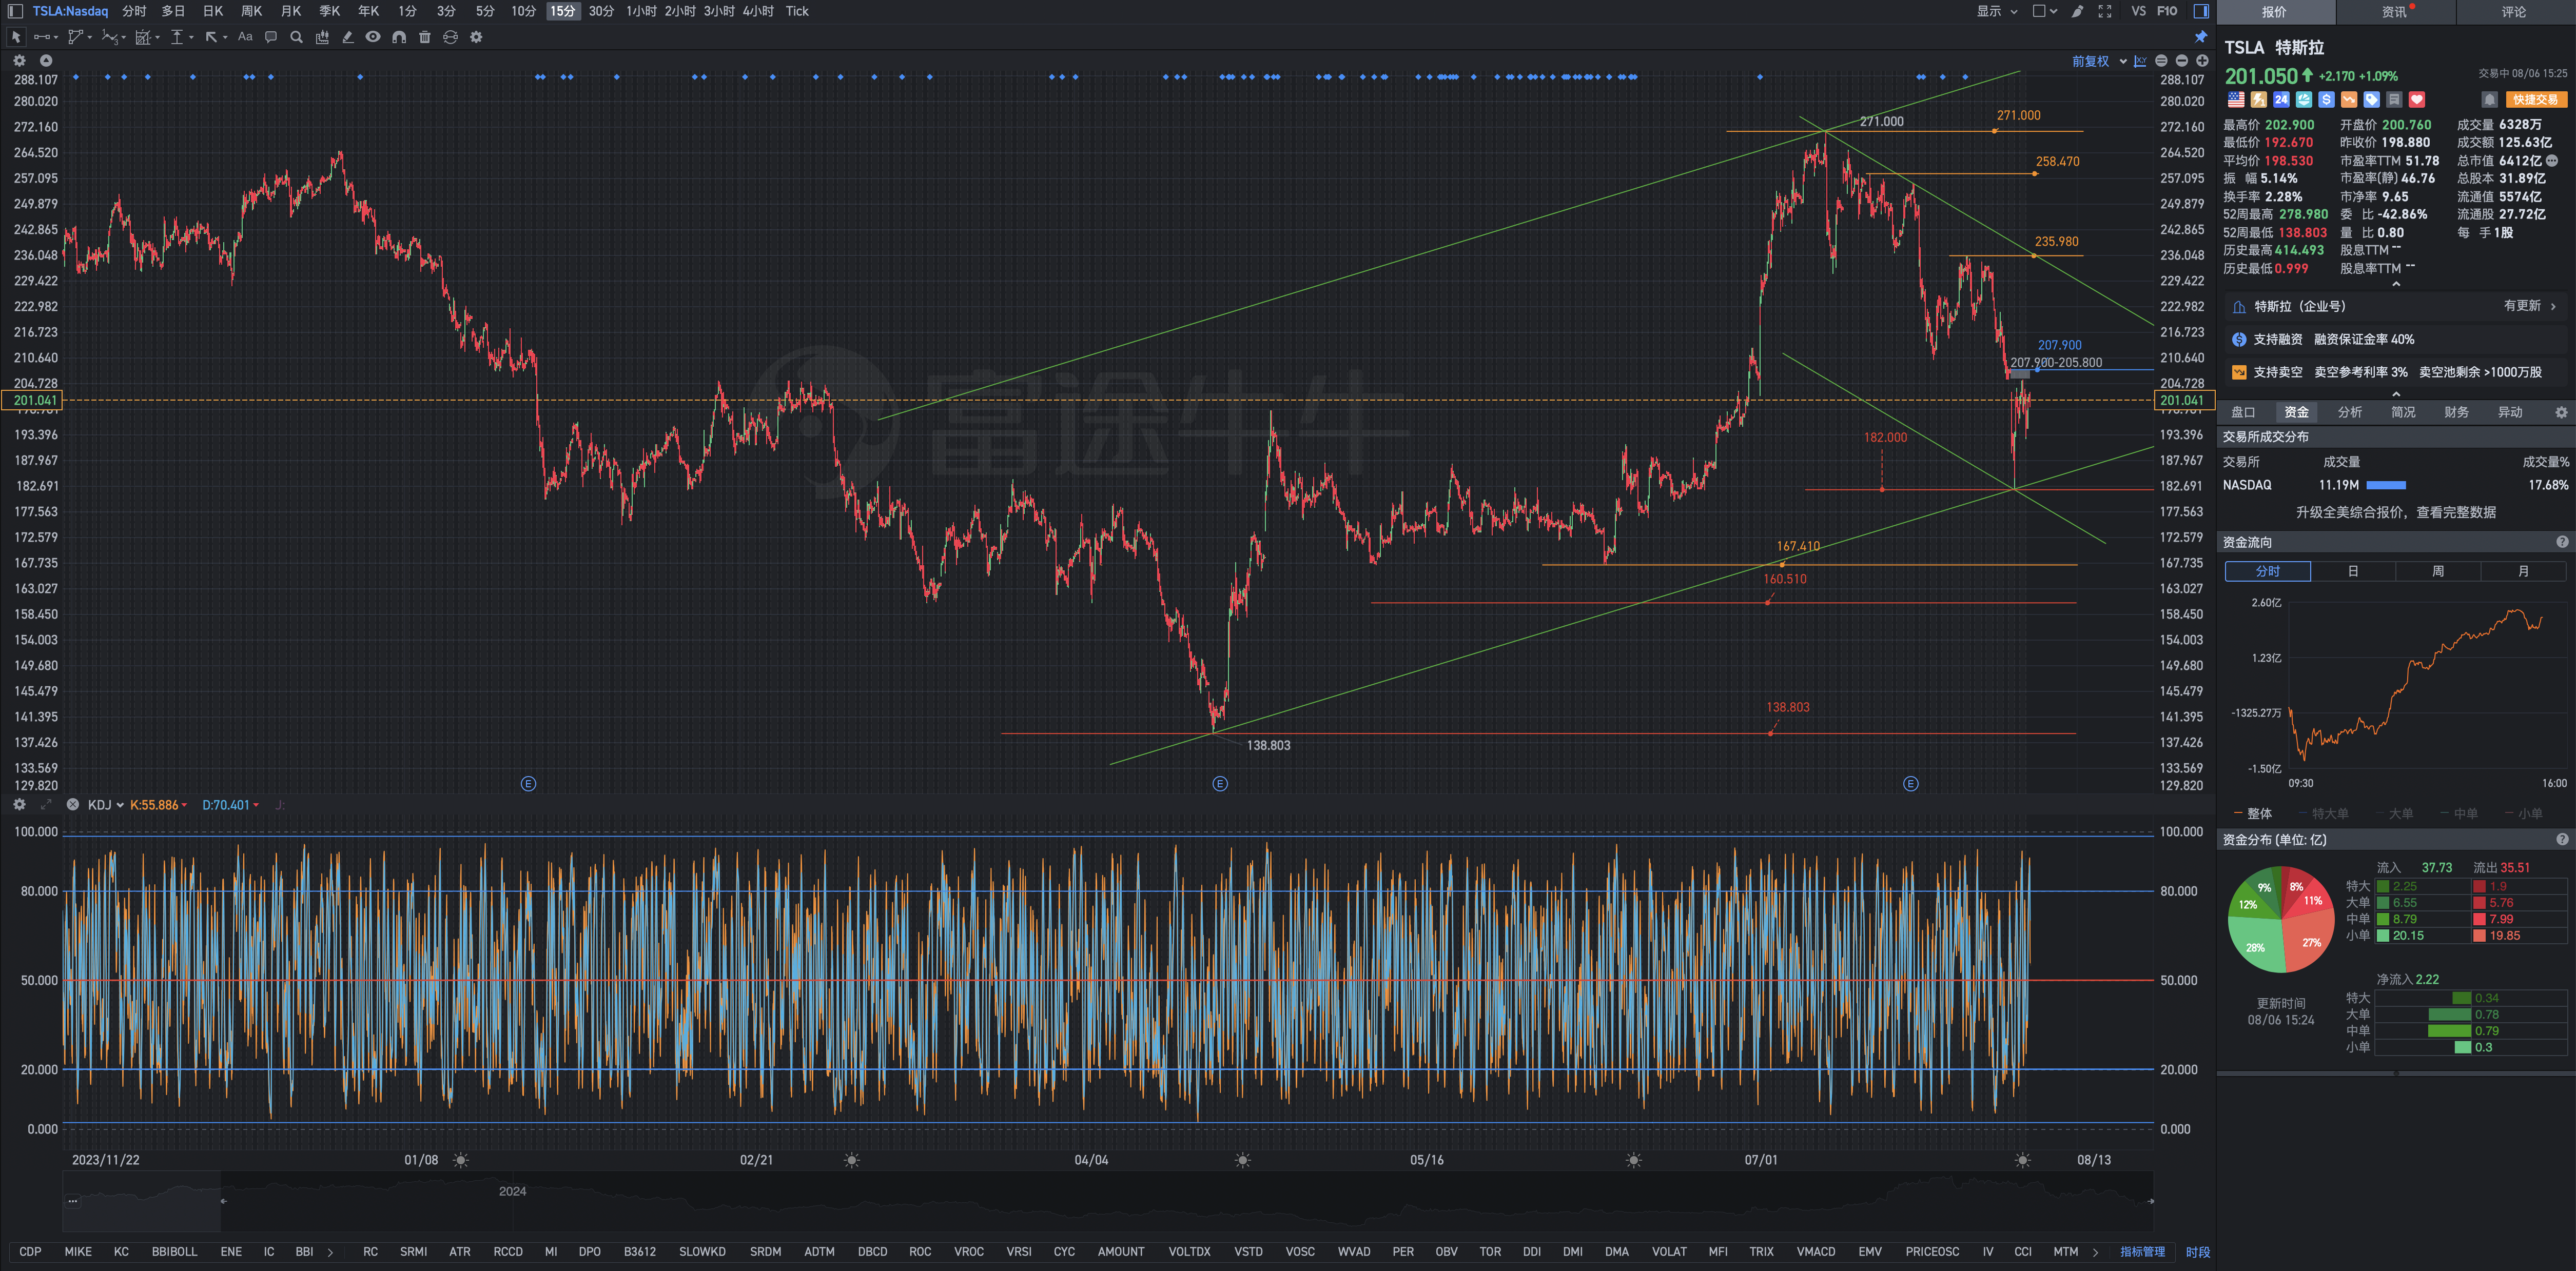Set a price alert with bell icon
The image size is (2576, 1271).
(x=2490, y=99)
